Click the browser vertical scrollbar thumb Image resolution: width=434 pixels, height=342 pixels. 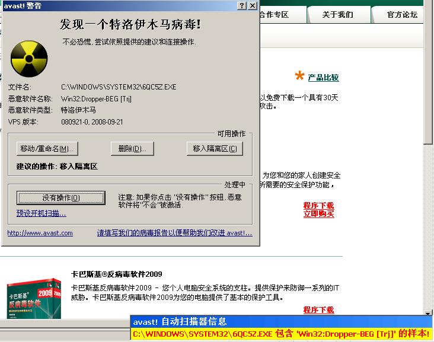pyautogui.click(x=427, y=72)
